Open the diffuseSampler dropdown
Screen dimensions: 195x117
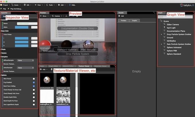coord(26,60)
